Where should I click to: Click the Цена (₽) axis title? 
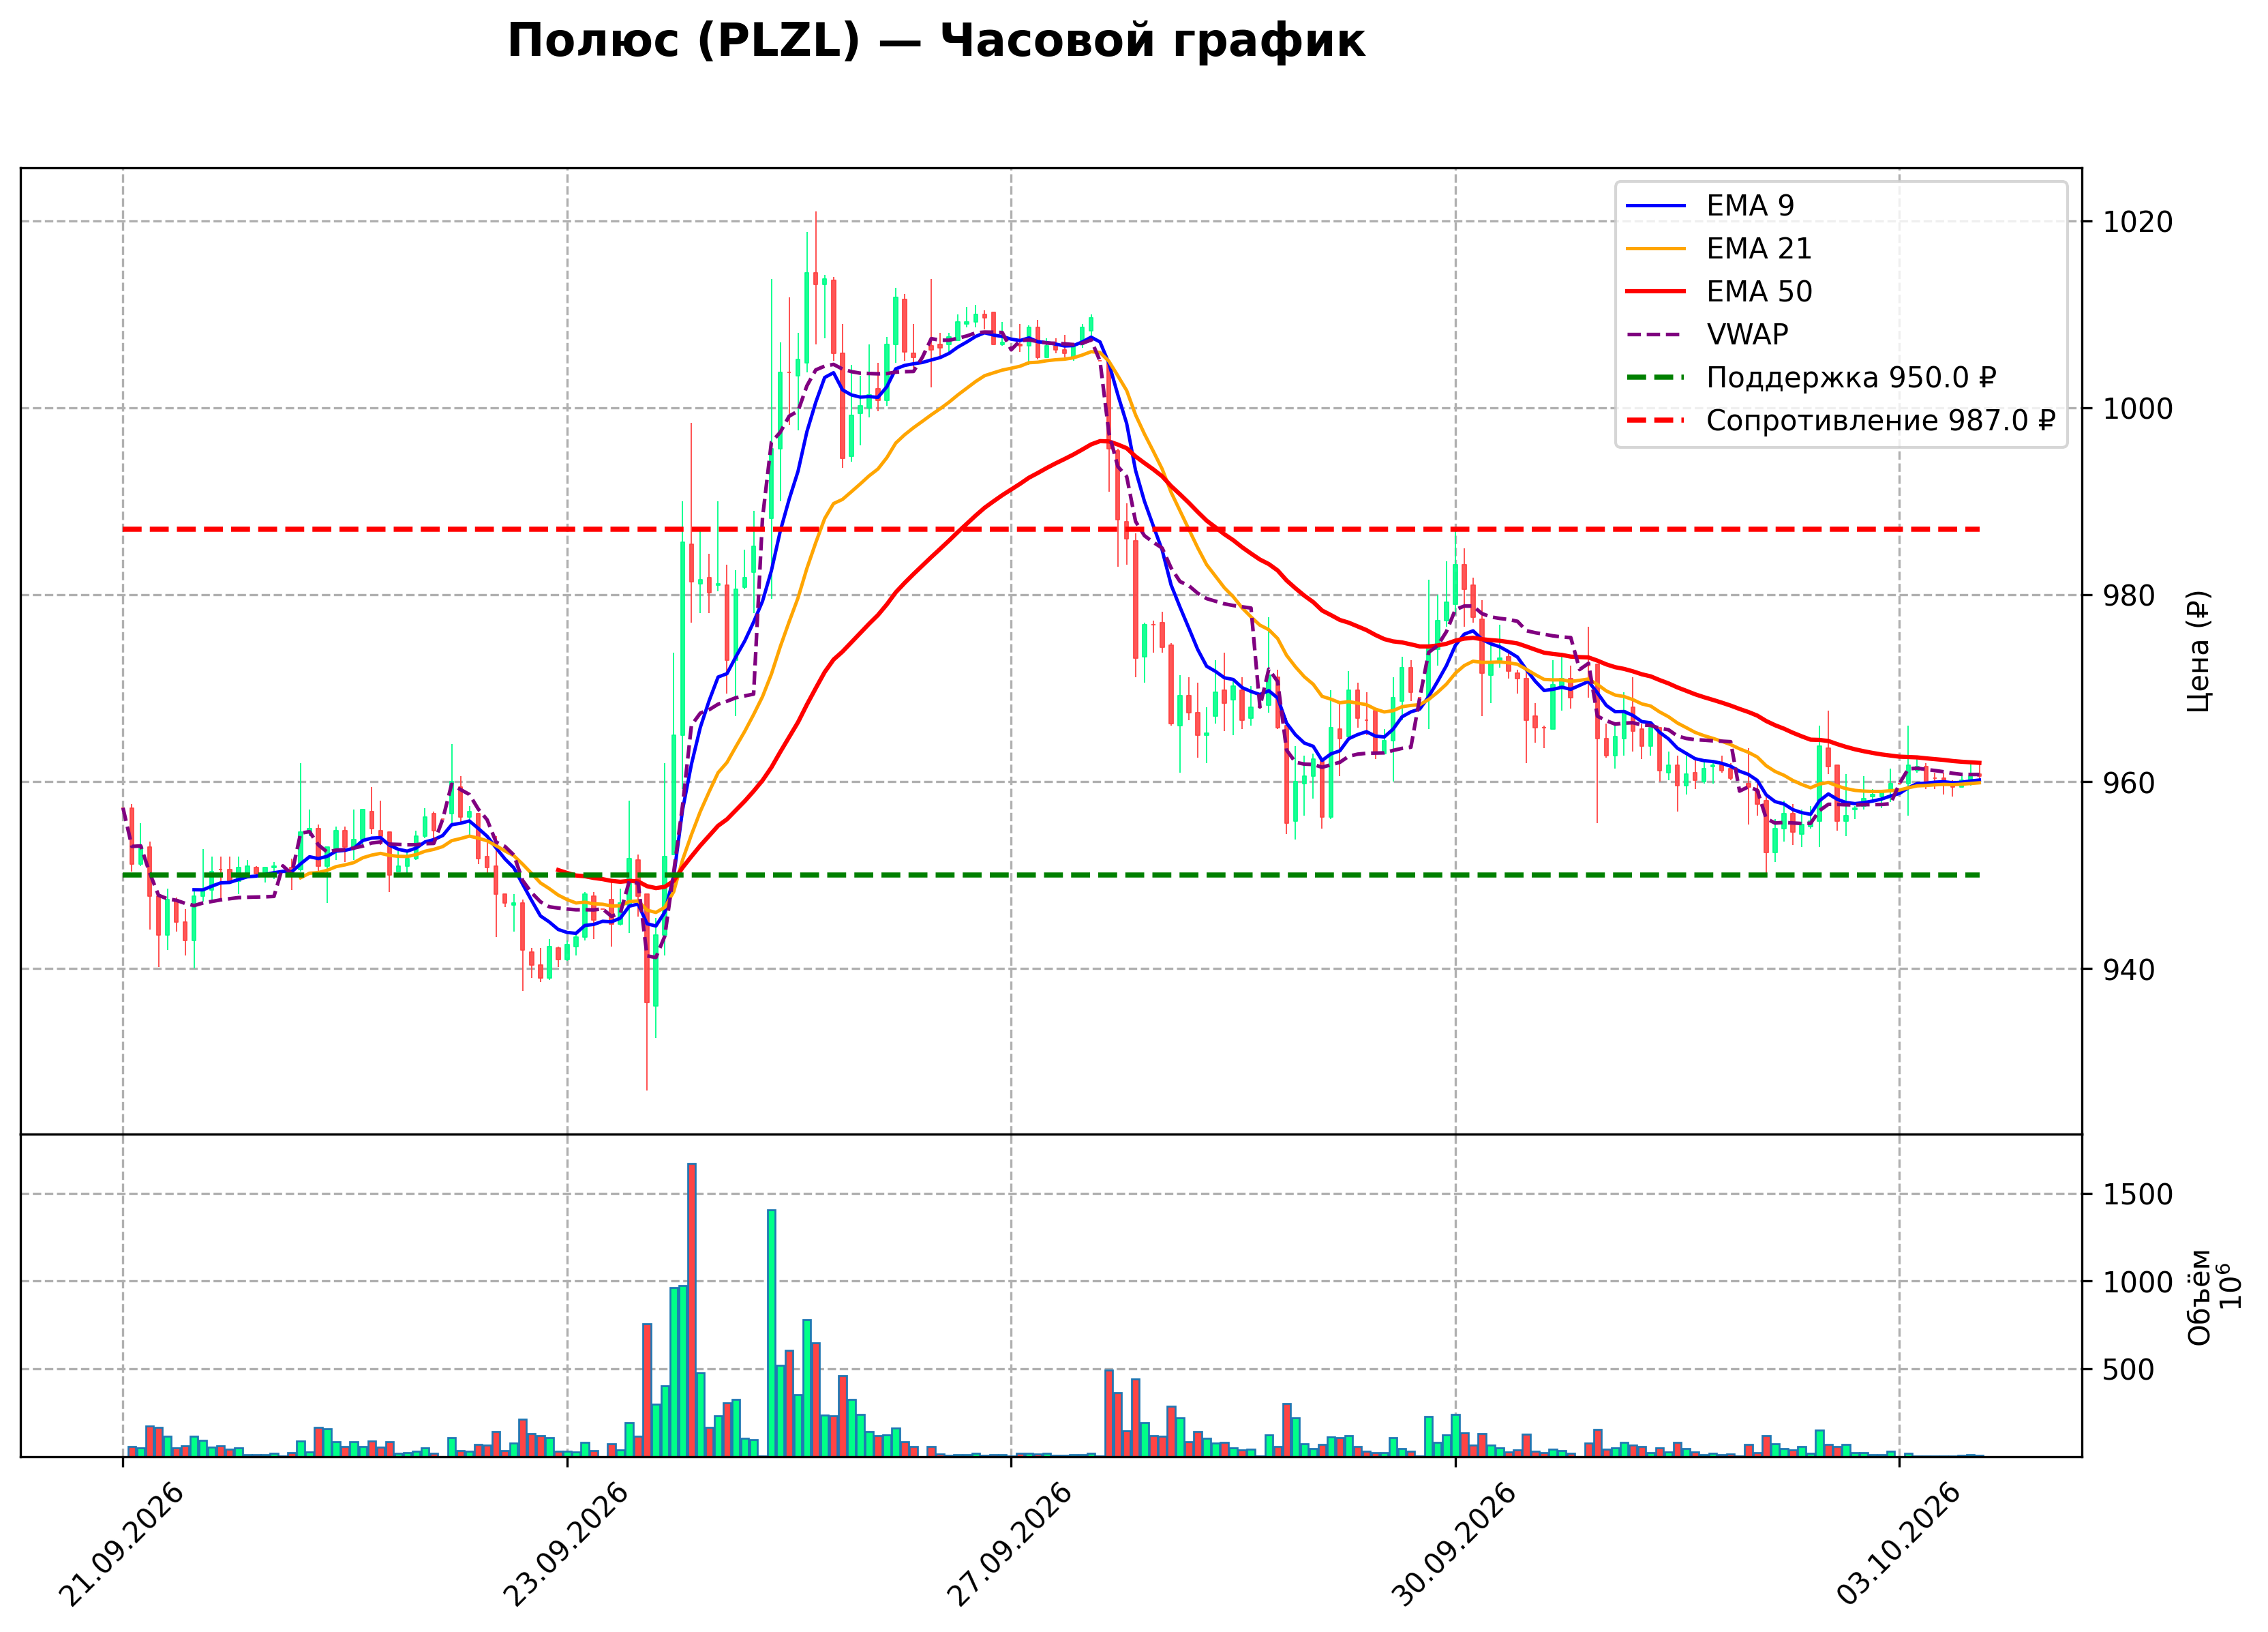coord(2199,651)
